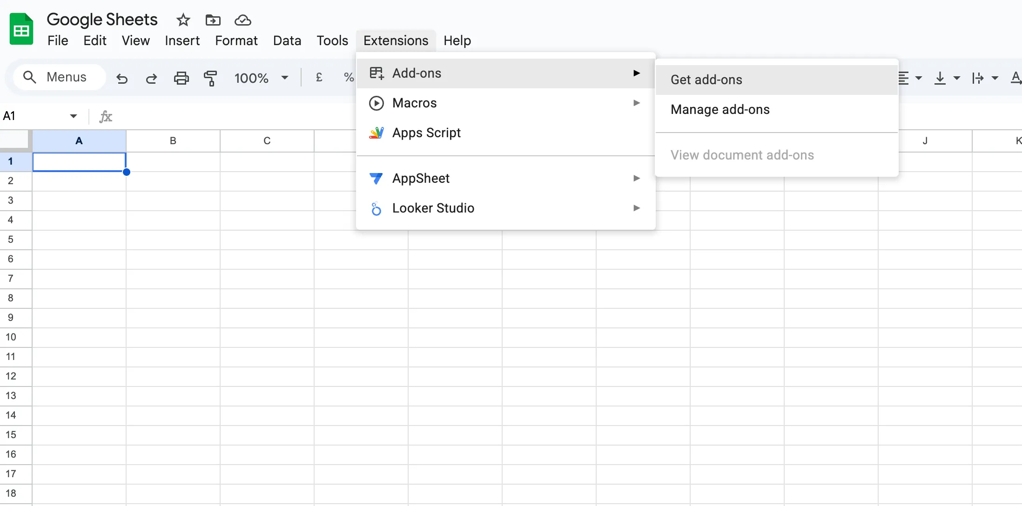Viewport: 1022px width, 506px height.
Task: Click the text color icon
Action: tap(1016, 78)
